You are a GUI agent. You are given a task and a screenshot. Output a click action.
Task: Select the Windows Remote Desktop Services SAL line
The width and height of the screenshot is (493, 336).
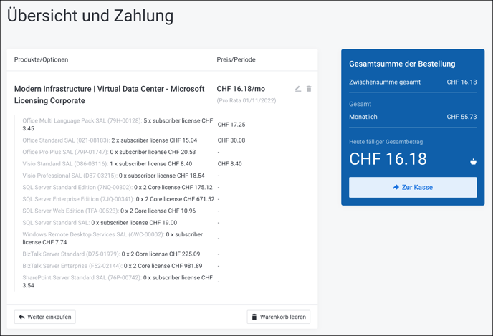(x=113, y=239)
